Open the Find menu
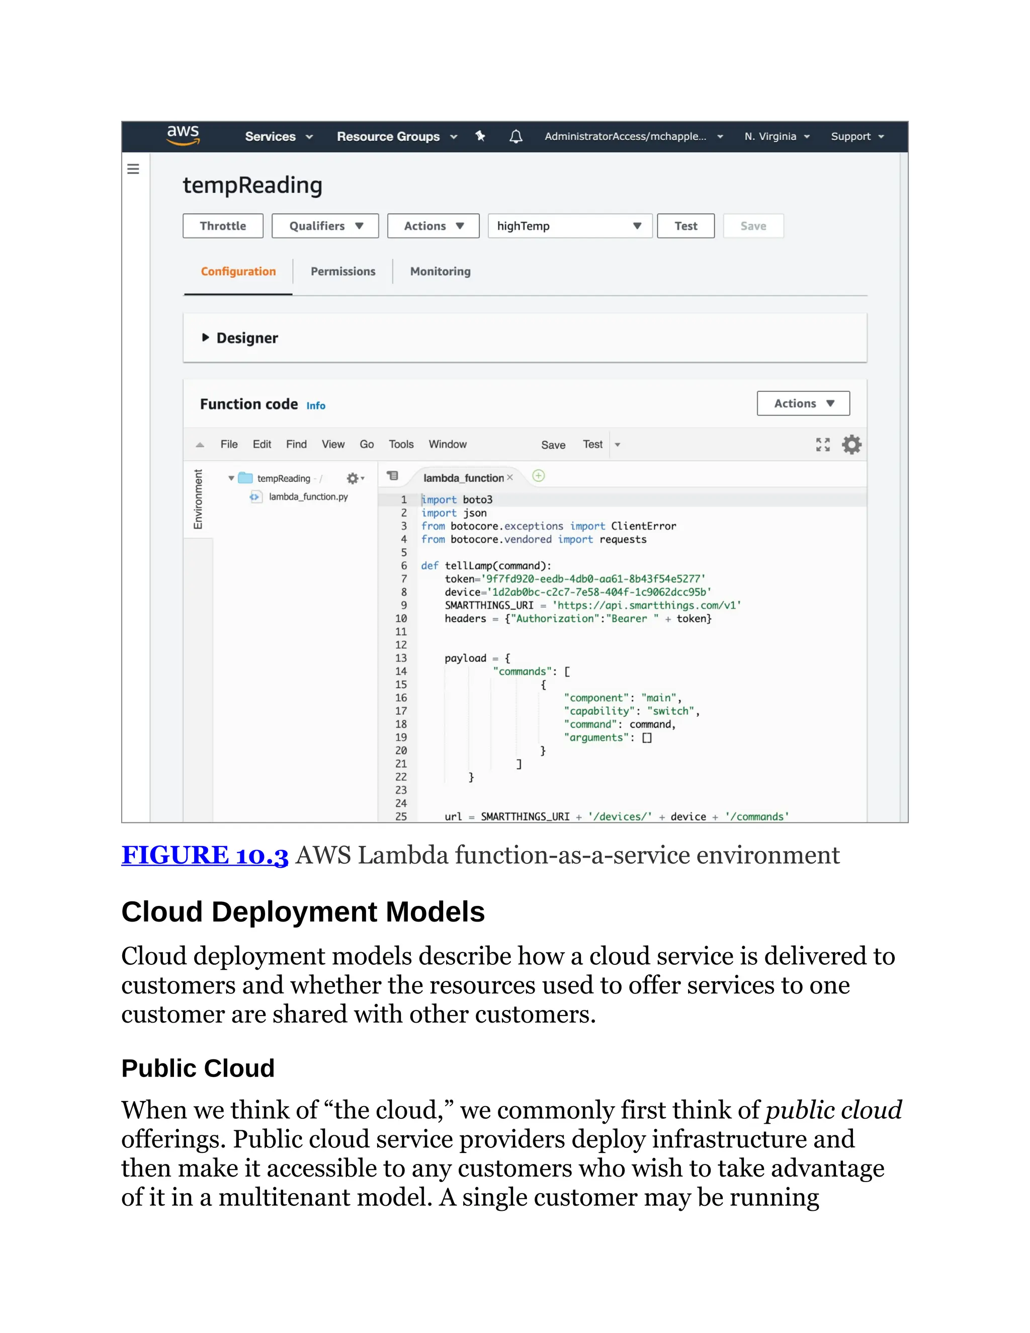 click(x=296, y=444)
